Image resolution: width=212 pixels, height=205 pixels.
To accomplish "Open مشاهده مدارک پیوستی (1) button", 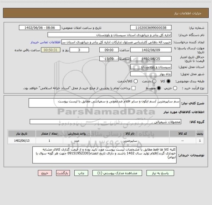I will coord(117,173).
